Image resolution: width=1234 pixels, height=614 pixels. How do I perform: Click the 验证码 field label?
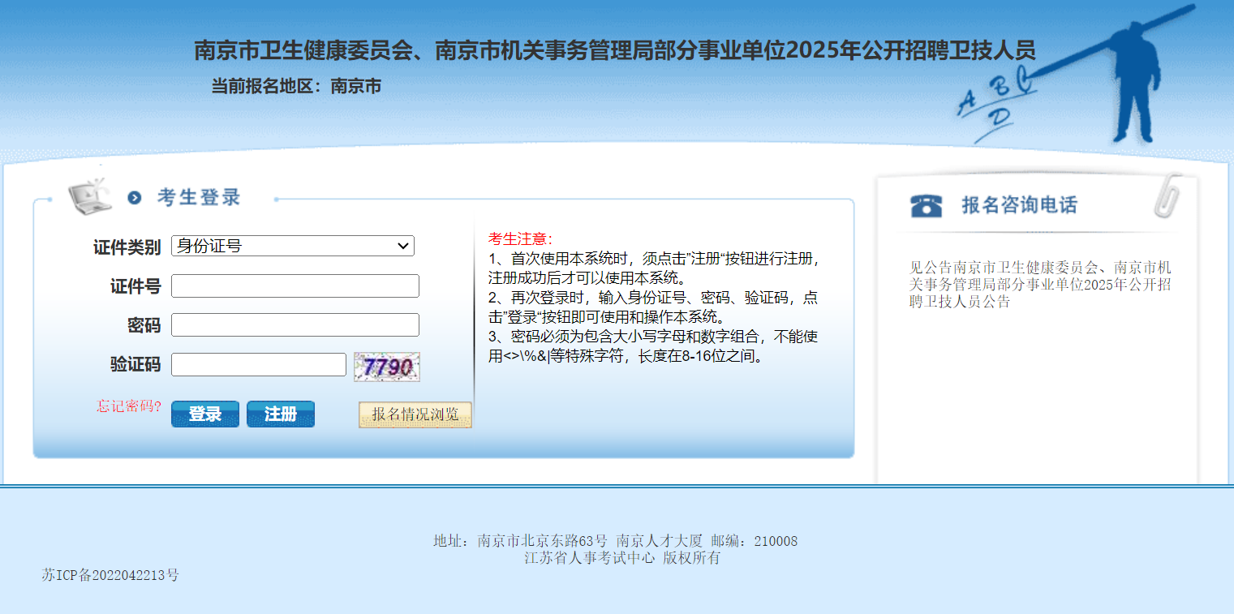point(135,364)
